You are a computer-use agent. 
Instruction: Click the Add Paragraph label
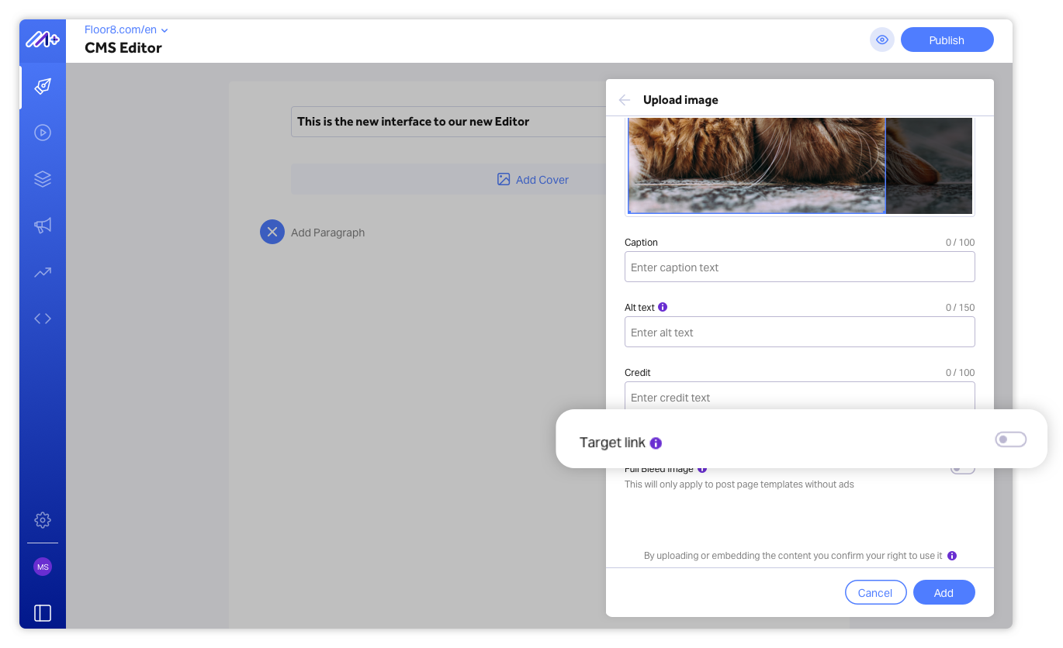(327, 233)
